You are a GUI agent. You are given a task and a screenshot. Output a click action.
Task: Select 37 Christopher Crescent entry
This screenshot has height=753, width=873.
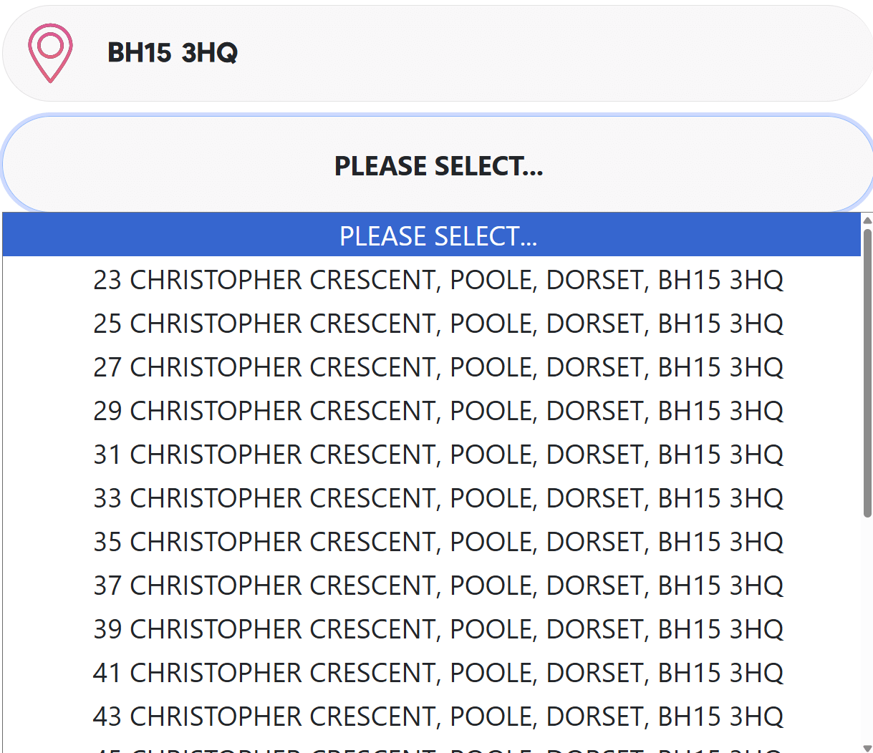(437, 585)
